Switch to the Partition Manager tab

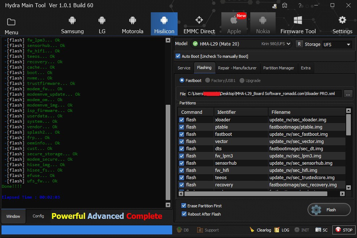click(279, 68)
